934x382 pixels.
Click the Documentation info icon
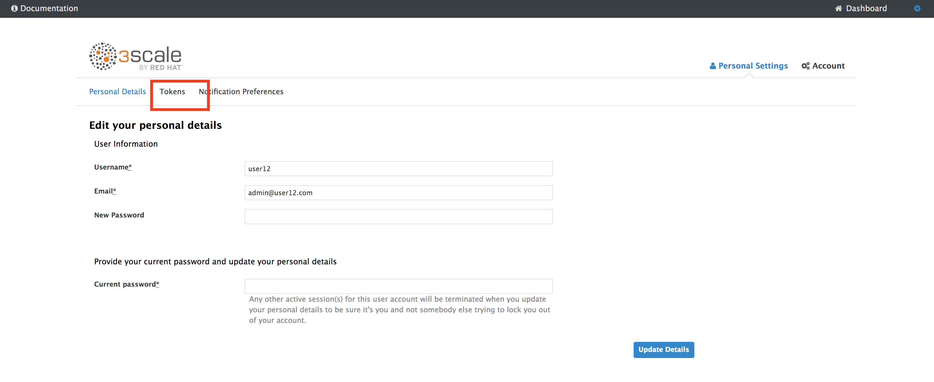14,8
